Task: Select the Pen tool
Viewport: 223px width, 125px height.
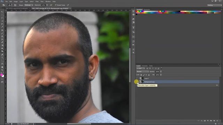Action: [x=2, y=55]
